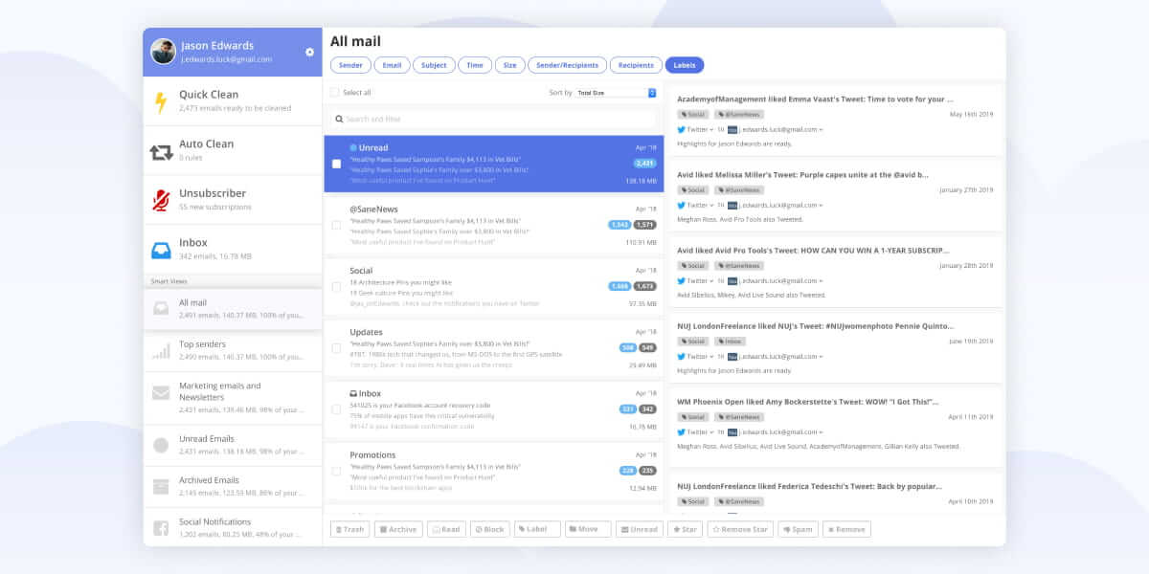Check the Updates group checkbox
This screenshot has width=1149, height=574.
336,348
